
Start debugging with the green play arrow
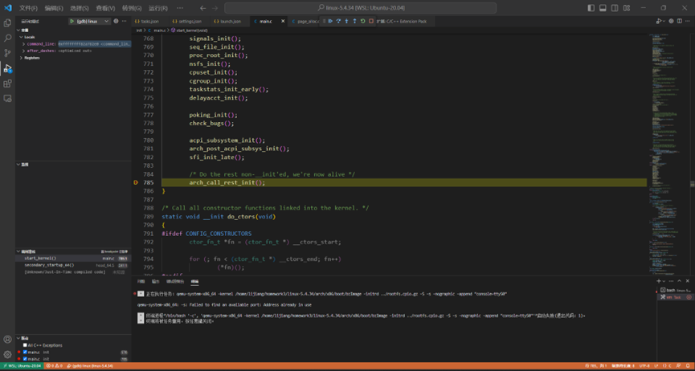pyautogui.click(x=72, y=22)
